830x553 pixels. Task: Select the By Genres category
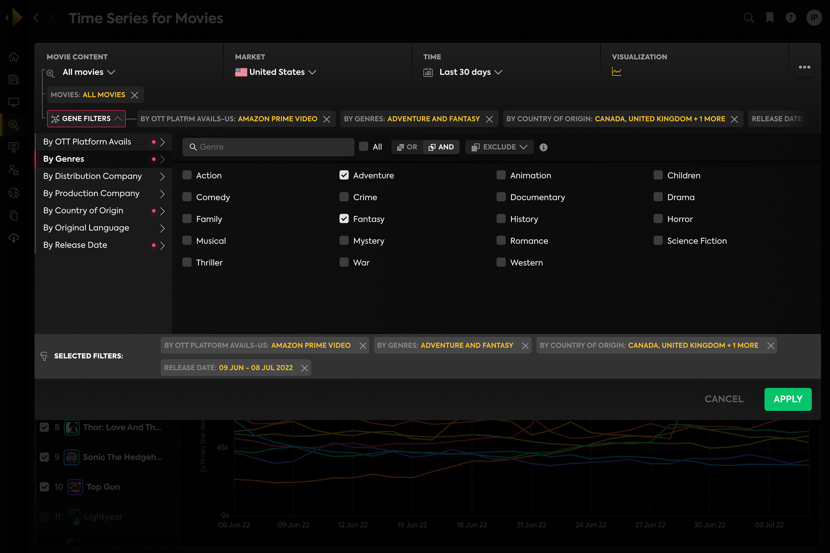coord(103,159)
